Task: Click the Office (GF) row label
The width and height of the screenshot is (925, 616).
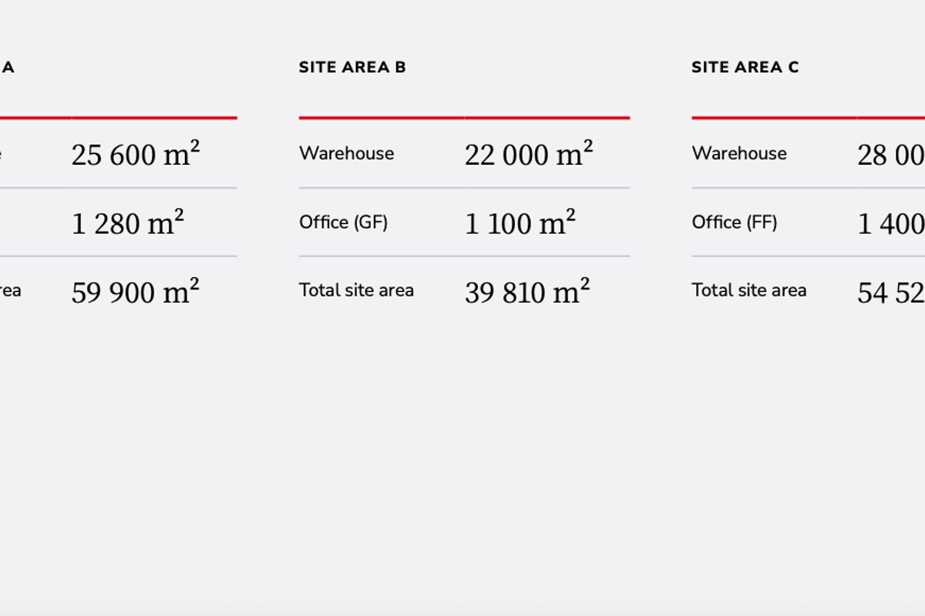Action: pyautogui.click(x=343, y=223)
